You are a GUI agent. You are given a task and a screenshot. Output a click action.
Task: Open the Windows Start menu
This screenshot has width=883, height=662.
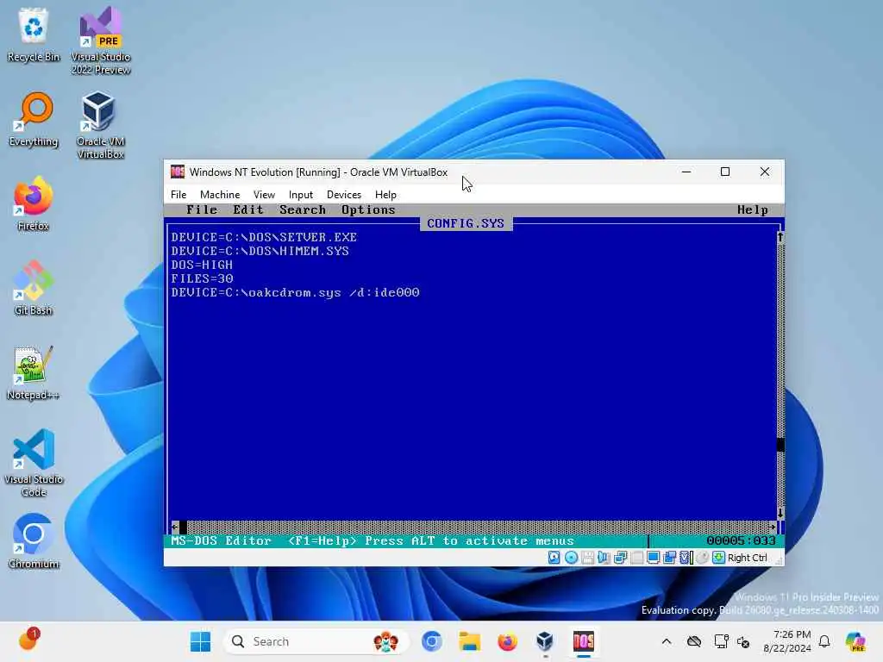point(200,641)
